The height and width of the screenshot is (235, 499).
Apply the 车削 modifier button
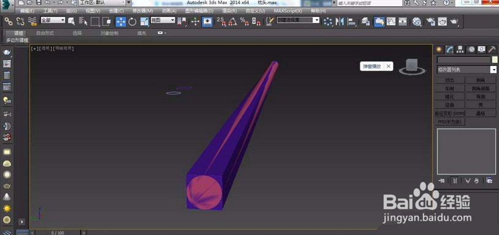[x=450, y=89]
